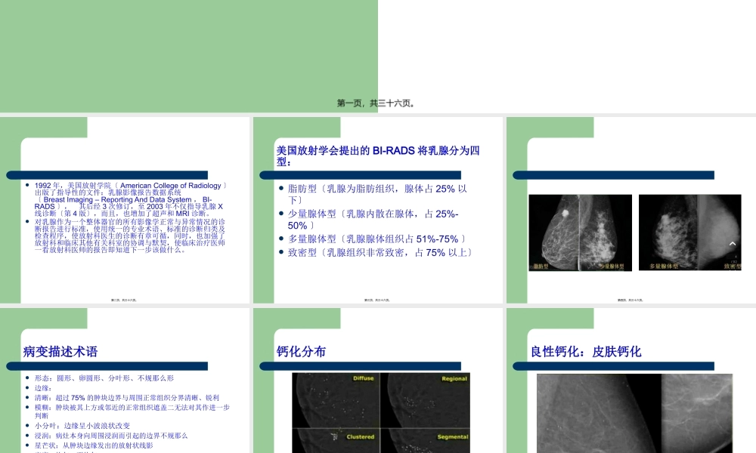Click the skin calcification X-ray image
Viewport: 756px width, 453px height.
[x=634, y=415]
